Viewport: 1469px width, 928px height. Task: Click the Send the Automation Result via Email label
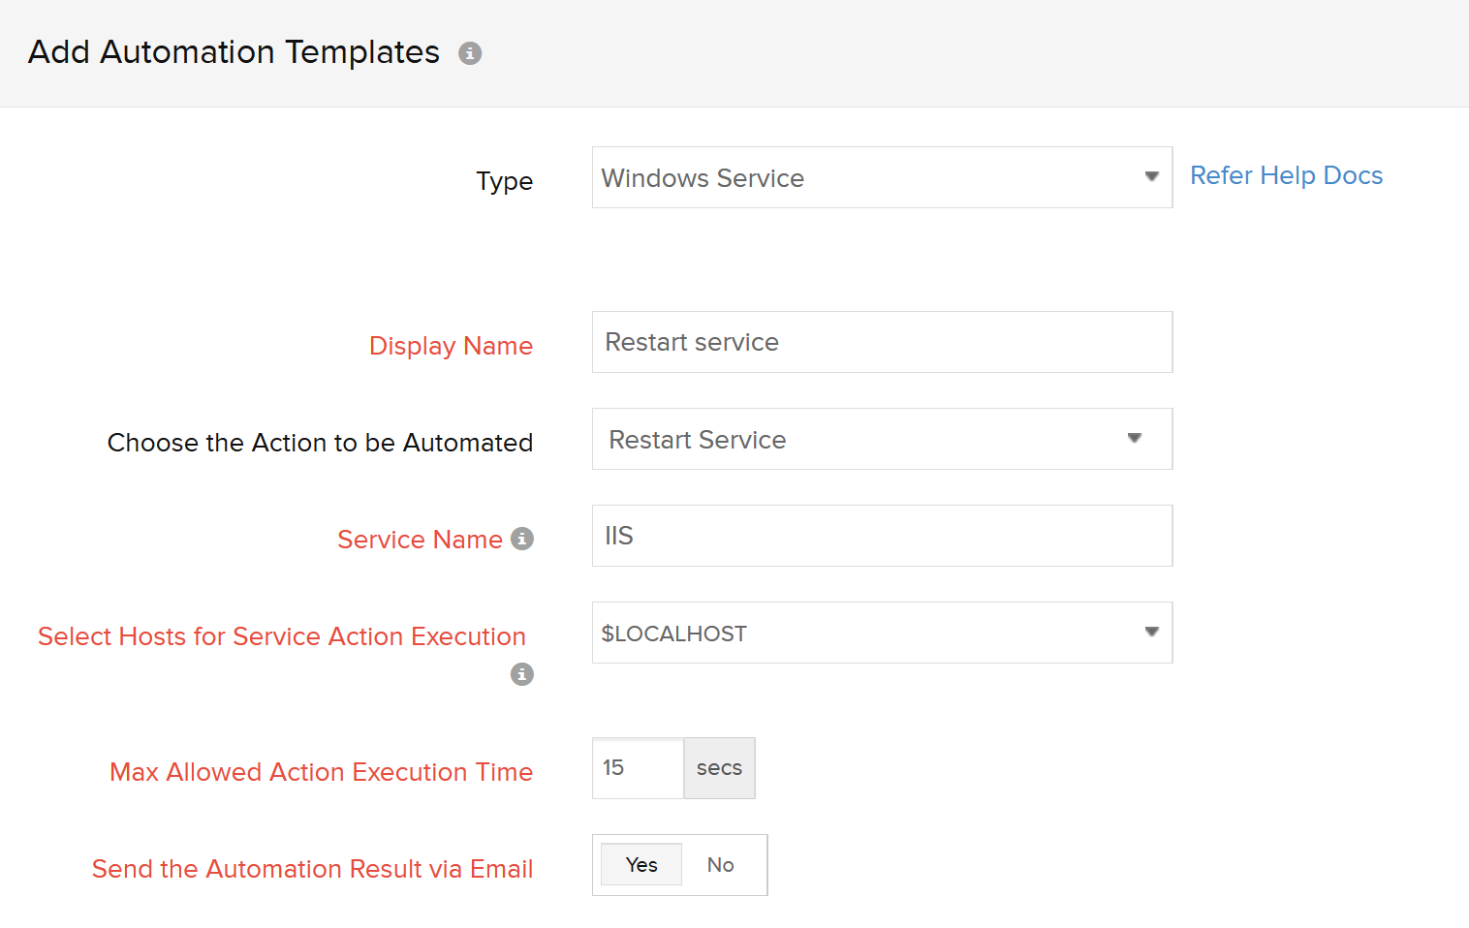312,869
